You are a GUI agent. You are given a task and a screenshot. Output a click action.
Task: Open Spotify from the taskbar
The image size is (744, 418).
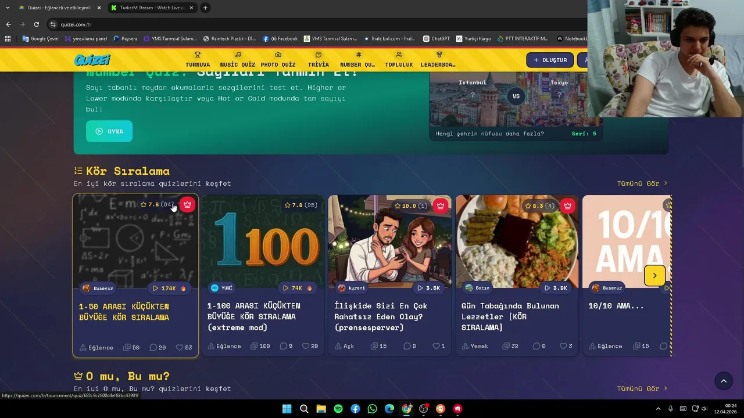(x=338, y=409)
